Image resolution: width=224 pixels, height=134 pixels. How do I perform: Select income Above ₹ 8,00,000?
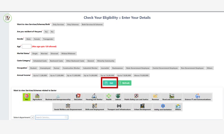coord(141,75)
